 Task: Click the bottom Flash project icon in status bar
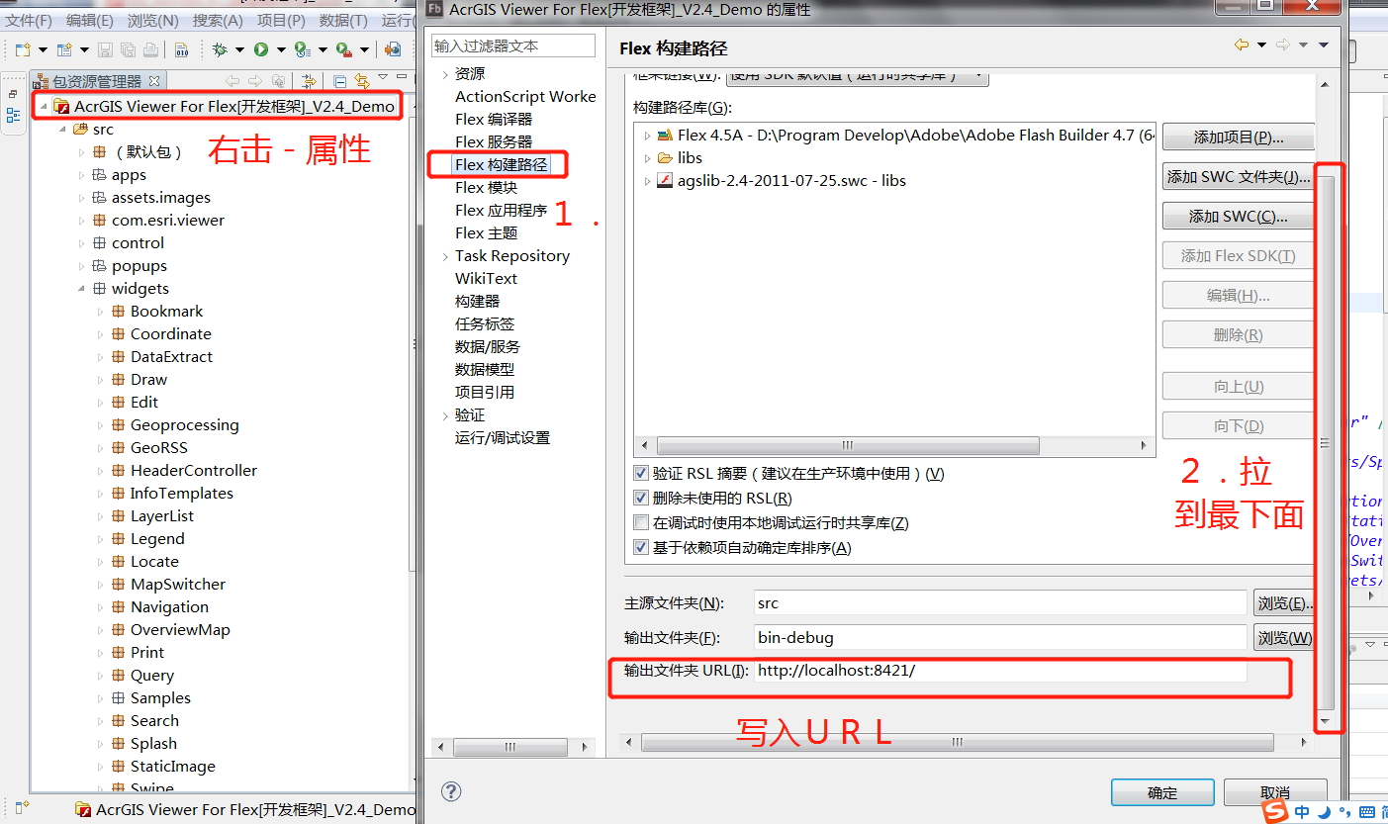(x=84, y=809)
